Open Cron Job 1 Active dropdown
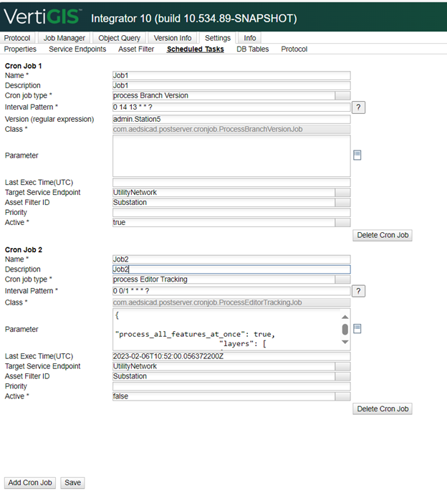Screen dimensions: 447x493 point(342,223)
